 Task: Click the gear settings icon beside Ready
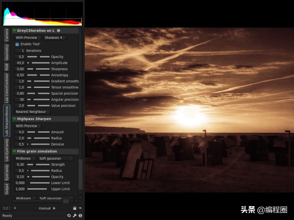pyautogui.click(x=69, y=216)
